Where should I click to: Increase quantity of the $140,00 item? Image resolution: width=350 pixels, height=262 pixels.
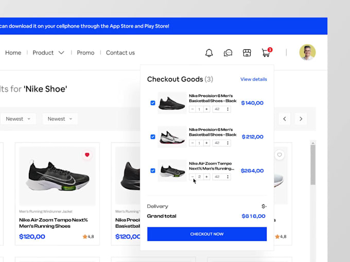[x=207, y=109]
